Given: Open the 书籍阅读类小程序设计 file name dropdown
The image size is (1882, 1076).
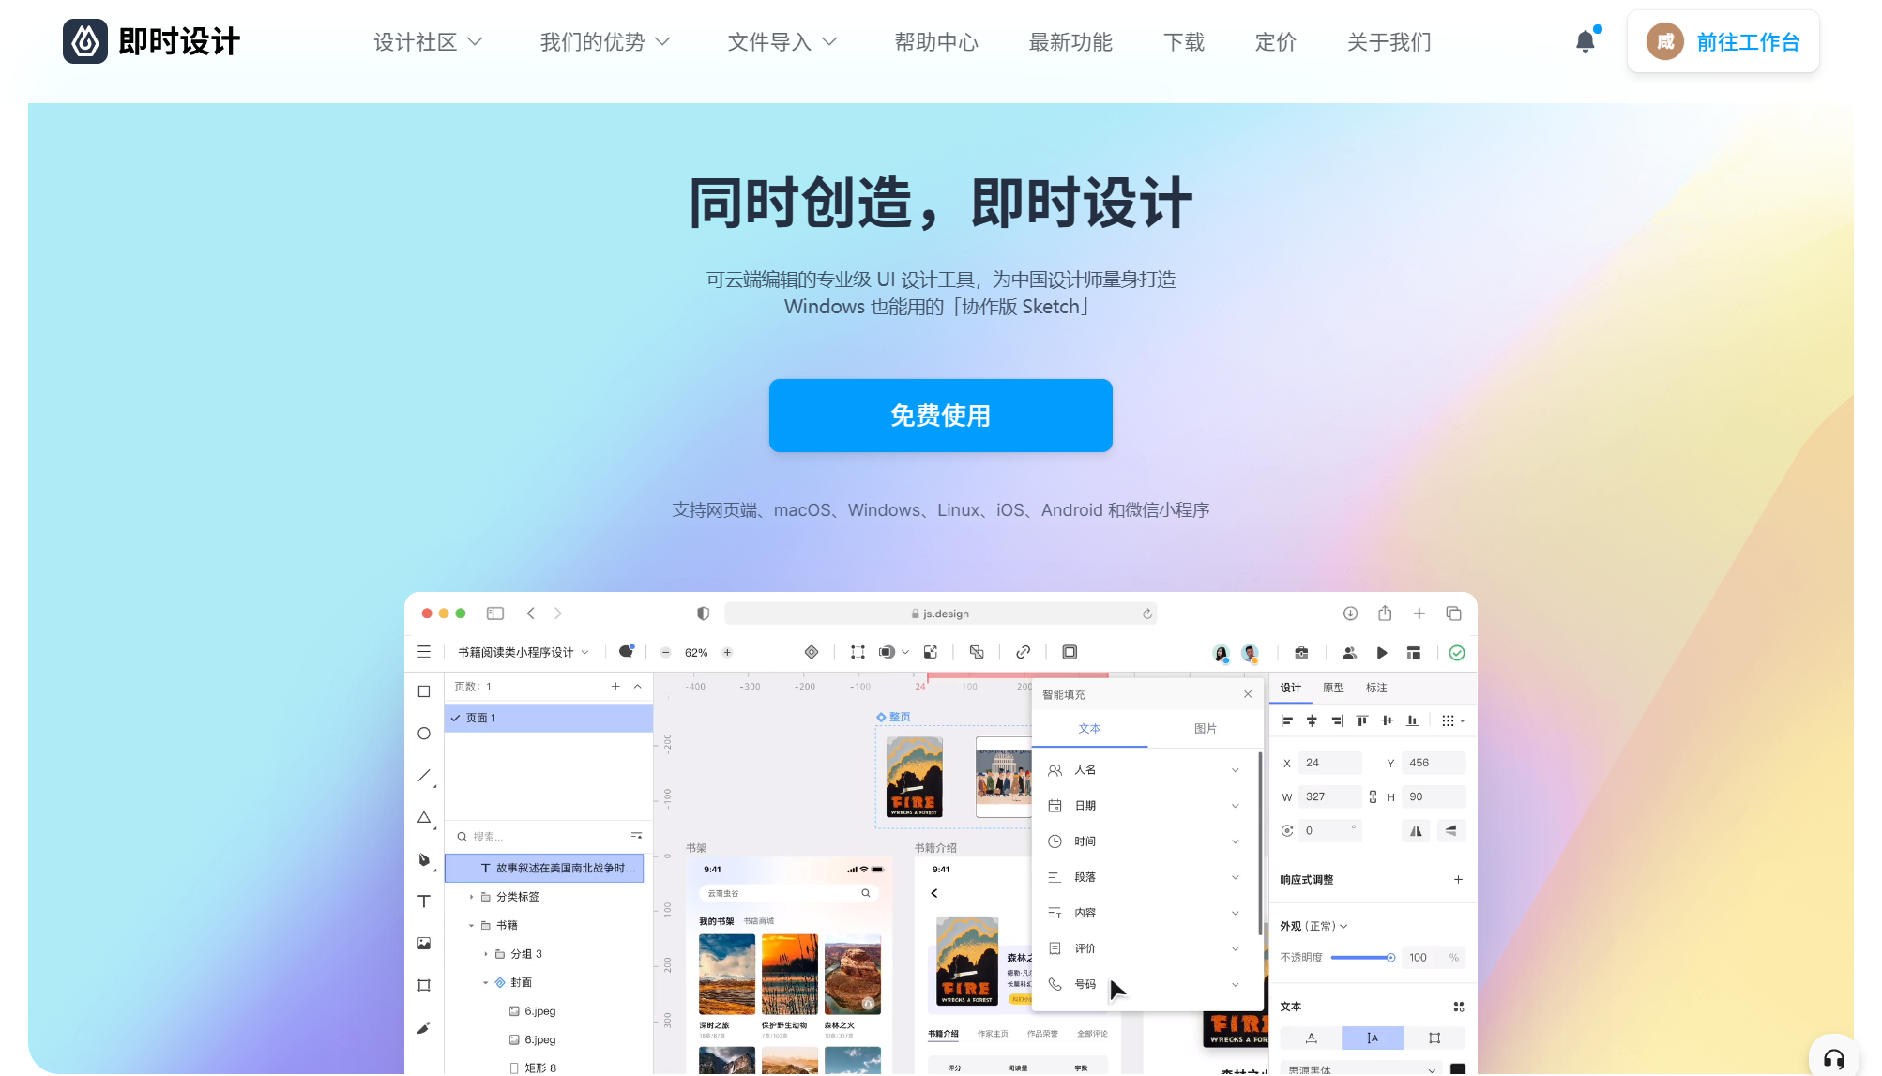Looking at the screenshot, I should (524, 653).
